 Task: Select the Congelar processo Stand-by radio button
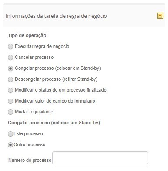click(x=10, y=68)
